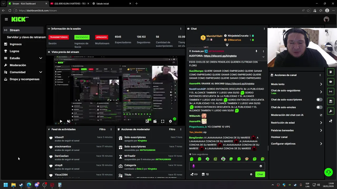The image size is (337, 189).
Task: Unmute the stream preview audio
Action: click(69, 121)
